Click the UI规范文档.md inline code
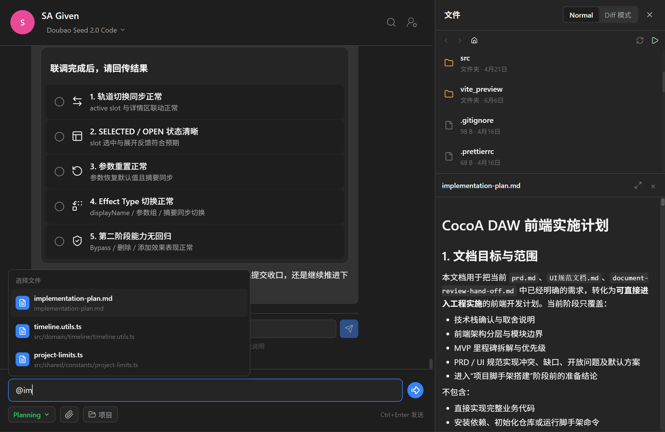This screenshot has height=432, width=665. 574,278
